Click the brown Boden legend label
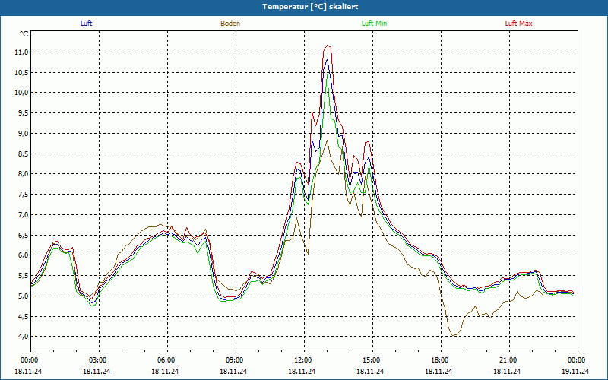608x380 pixels. [230, 24]
